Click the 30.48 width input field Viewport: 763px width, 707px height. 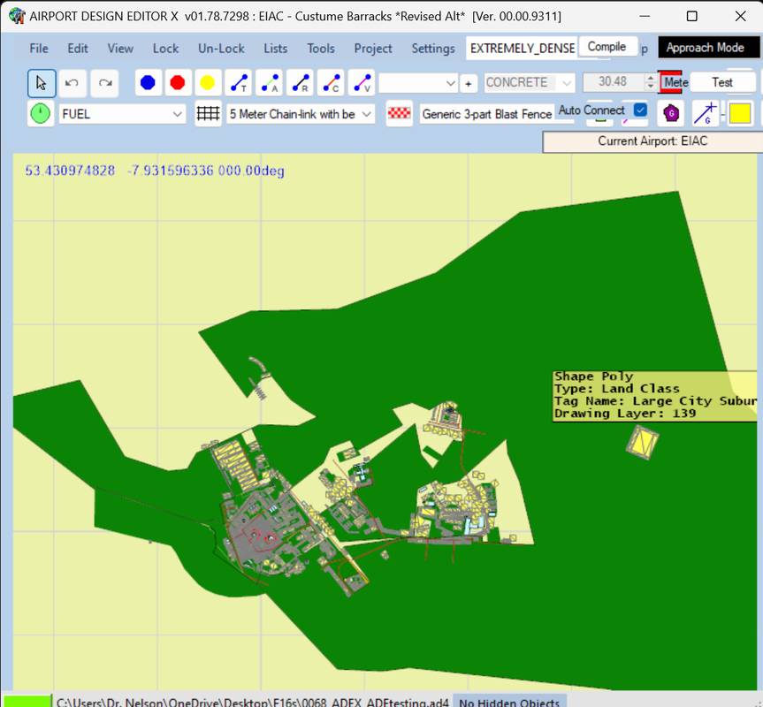(613, 81)
